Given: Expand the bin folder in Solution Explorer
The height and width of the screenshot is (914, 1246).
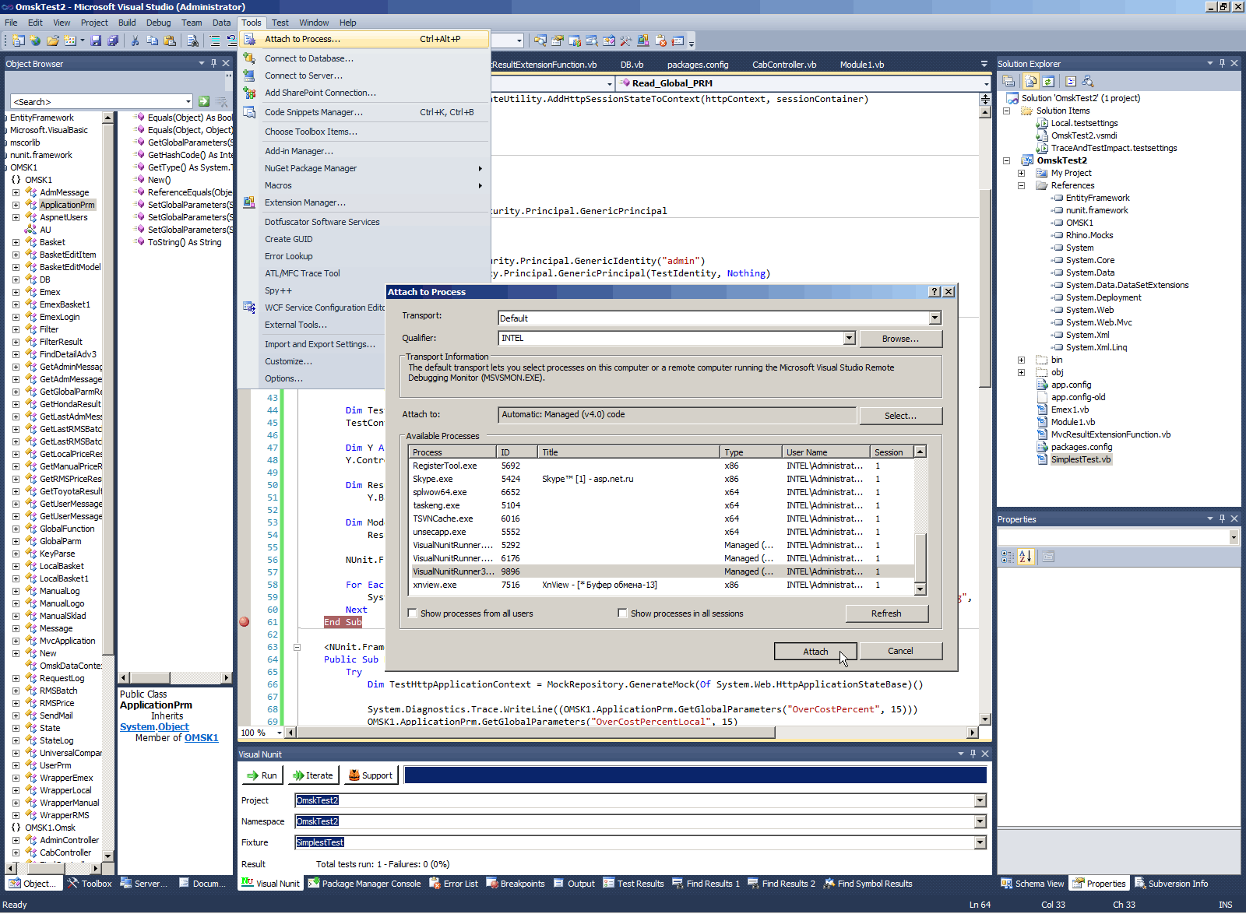Looking at the screenshot, I should 1021,360.
